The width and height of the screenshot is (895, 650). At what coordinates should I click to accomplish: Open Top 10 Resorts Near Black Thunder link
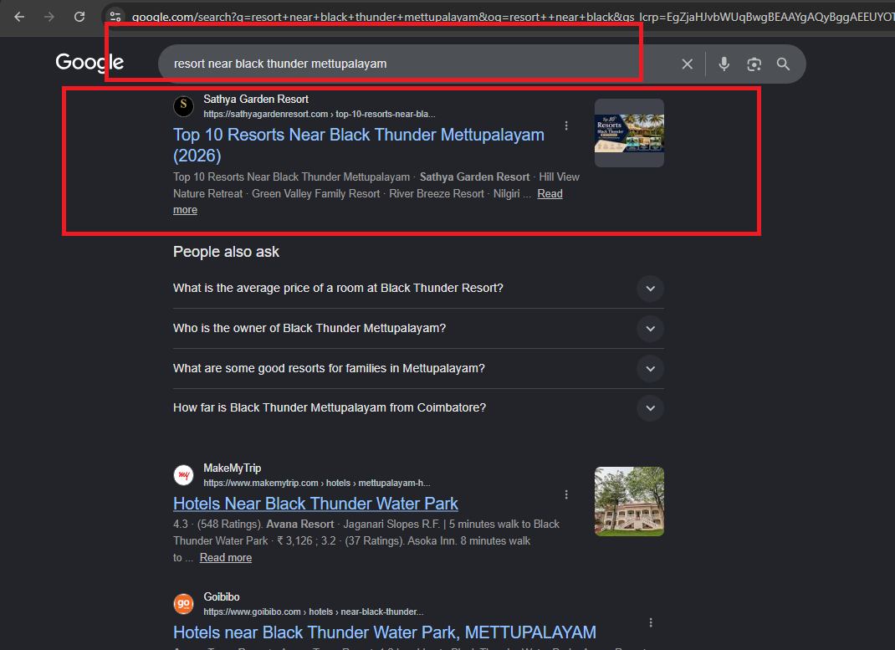coord(359,145)
